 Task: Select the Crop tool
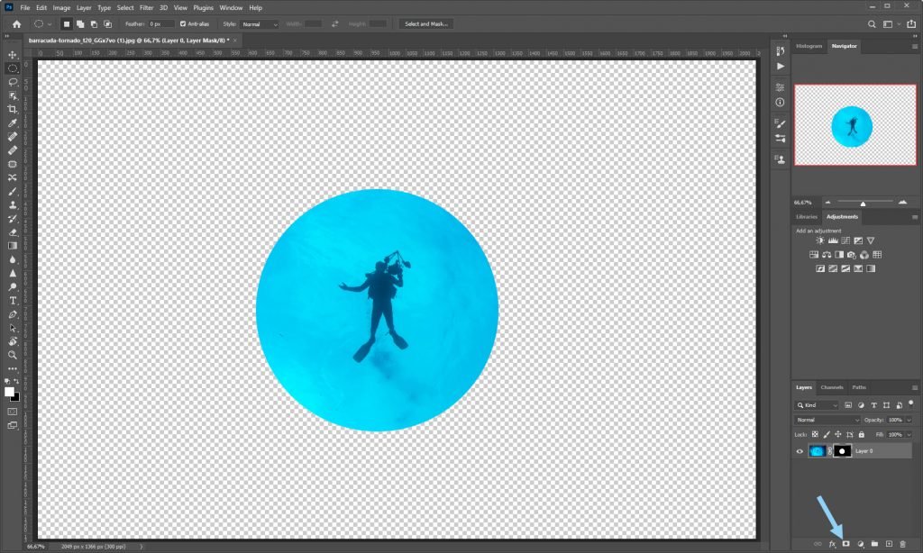click(x=13, y=110)
